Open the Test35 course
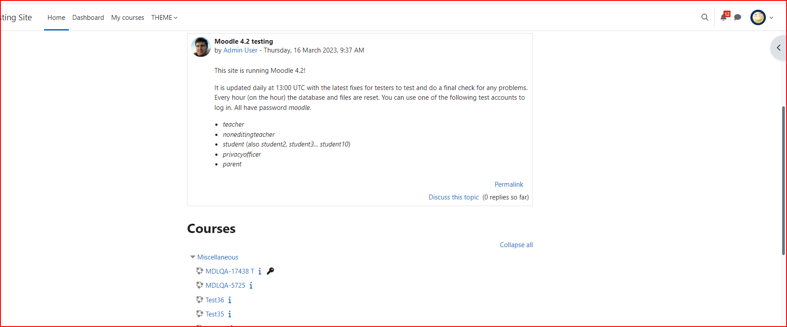787x327 pixels. [215, 314]
